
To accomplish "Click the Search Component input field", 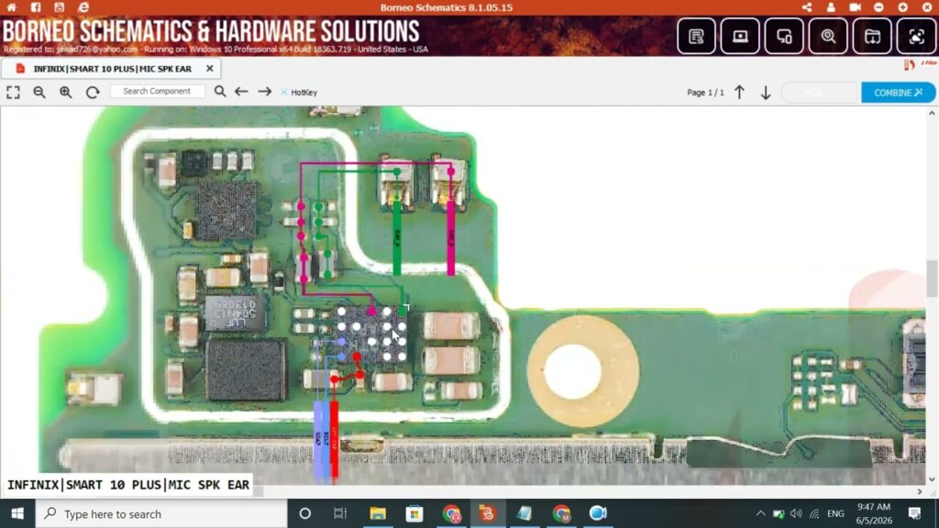I will (158, 91).
